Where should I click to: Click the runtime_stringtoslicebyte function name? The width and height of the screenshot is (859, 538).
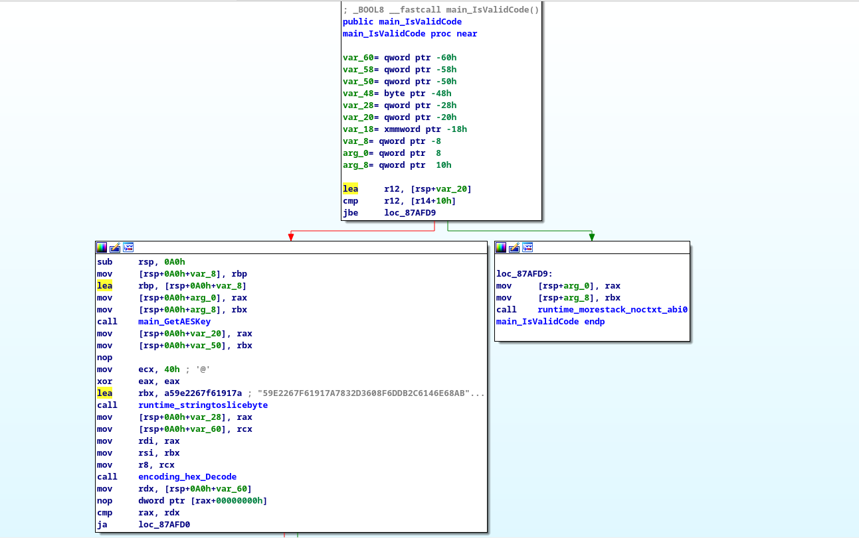[203, 405]
